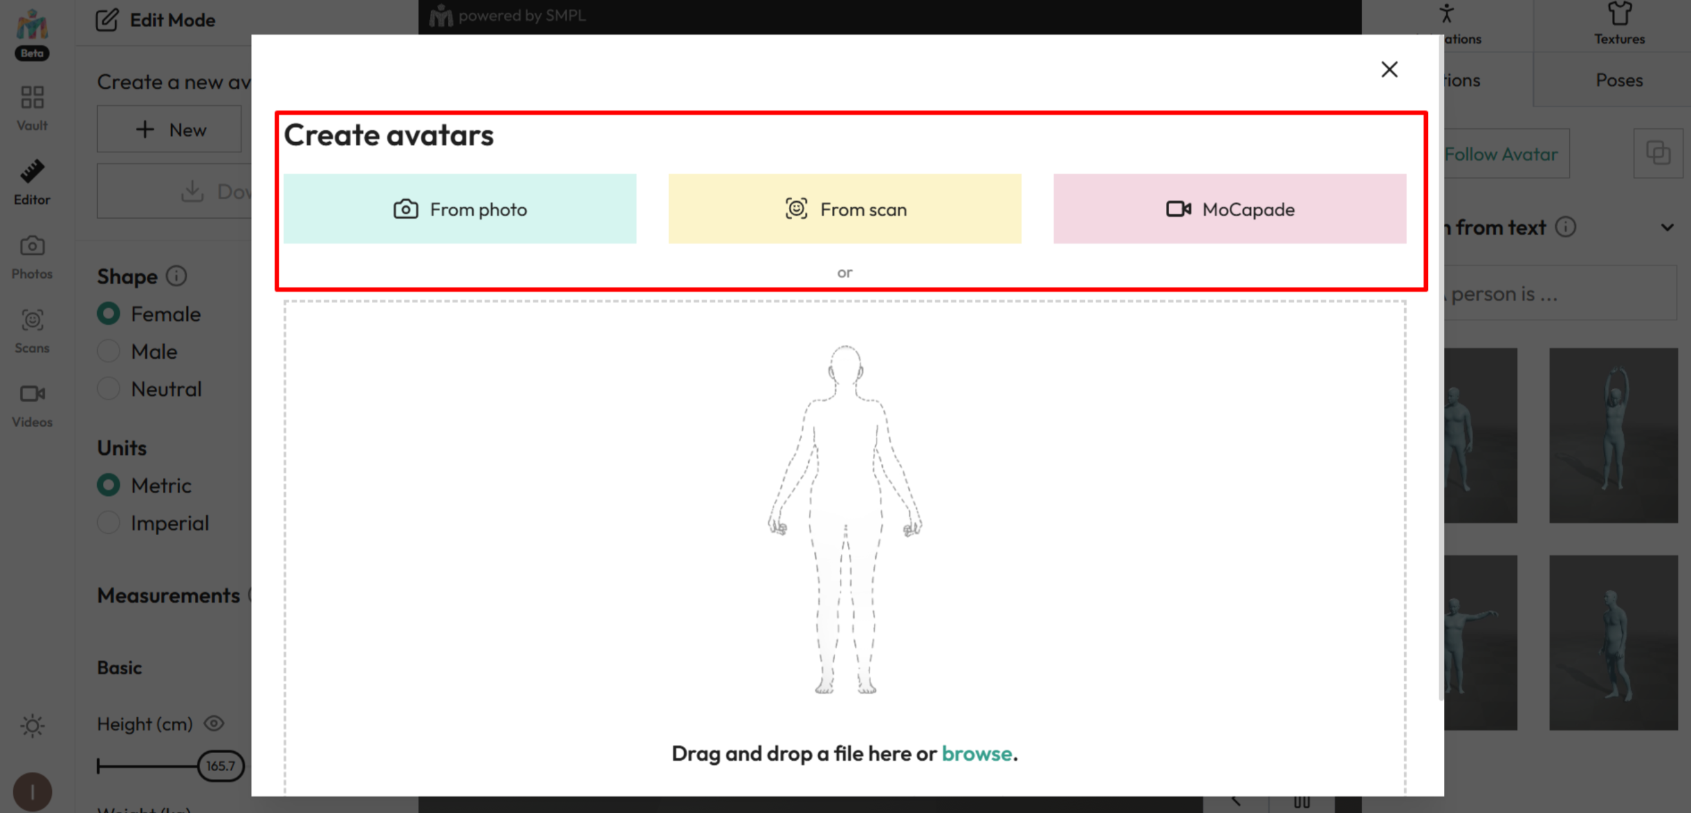This screenshot has width=1691, height=813.
Task: Select the Neutral shape option
Action: (x=109, y=388)
